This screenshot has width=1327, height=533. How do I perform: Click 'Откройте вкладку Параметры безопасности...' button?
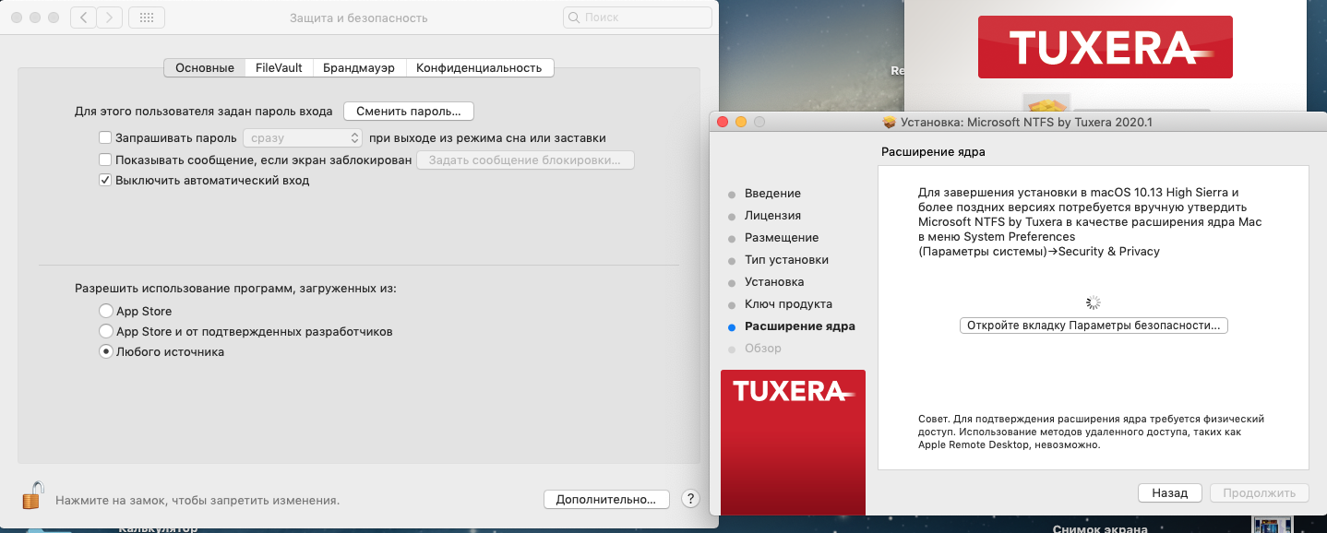1094,326
